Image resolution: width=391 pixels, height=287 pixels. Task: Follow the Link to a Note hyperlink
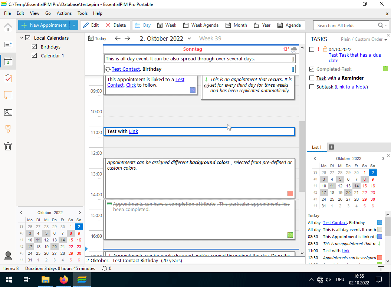click(351, 87)
